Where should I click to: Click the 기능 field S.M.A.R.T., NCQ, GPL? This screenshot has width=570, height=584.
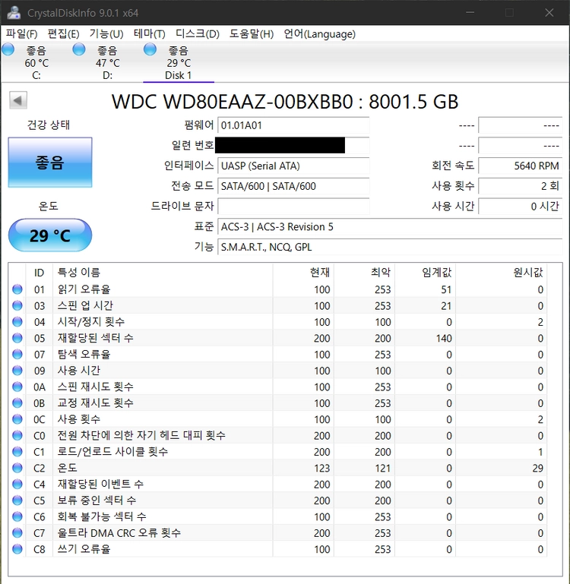point(390,247)
